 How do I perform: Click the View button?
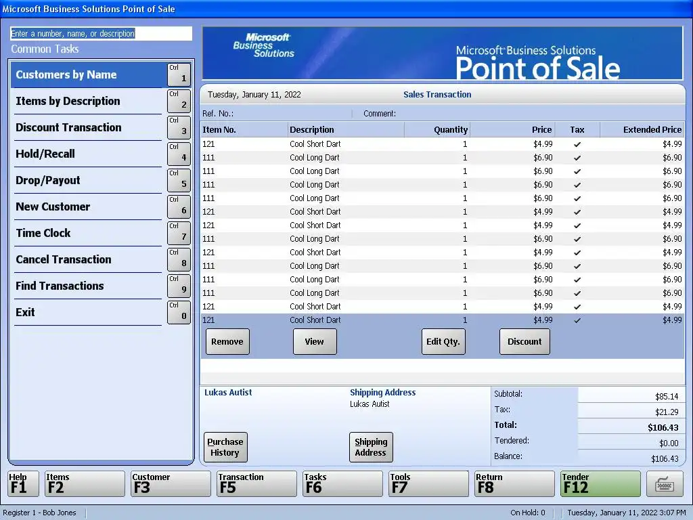[315, 341]
